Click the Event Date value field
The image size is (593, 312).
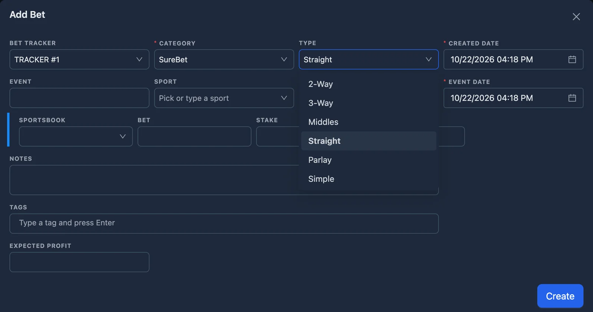pos(513,98)
